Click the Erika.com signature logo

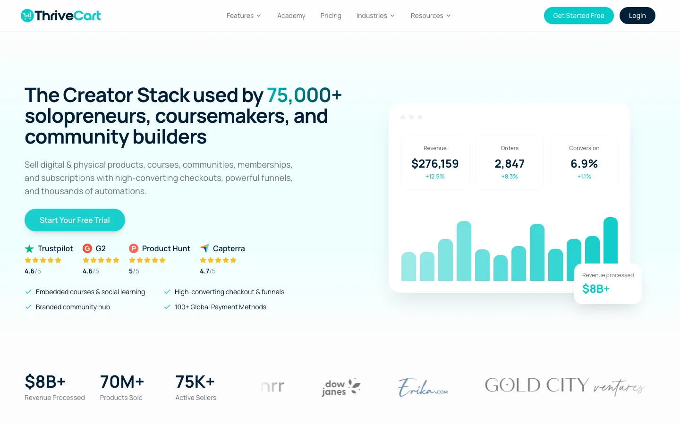(423, 387)
